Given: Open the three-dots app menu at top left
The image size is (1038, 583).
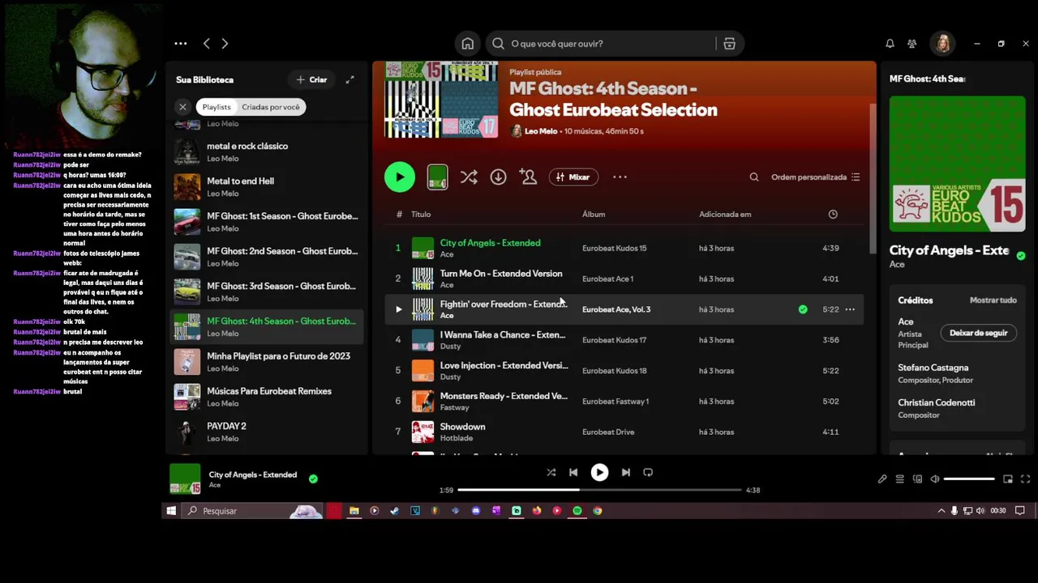Looking at the screenshot, I should (x=181, y=44).
